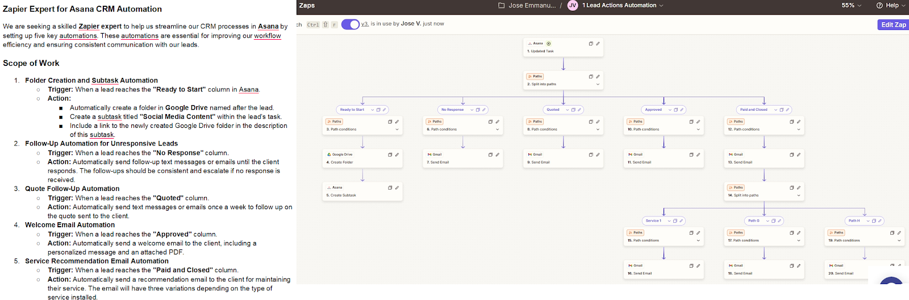Click the pencil icon on step 5 Create Subtask
Screen dimensions: 909x300
pyautogui.click(x=397, y=188)
